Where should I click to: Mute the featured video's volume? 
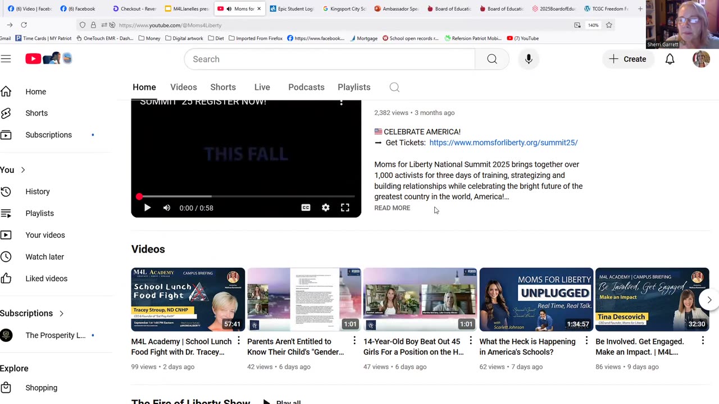(167, 208)
